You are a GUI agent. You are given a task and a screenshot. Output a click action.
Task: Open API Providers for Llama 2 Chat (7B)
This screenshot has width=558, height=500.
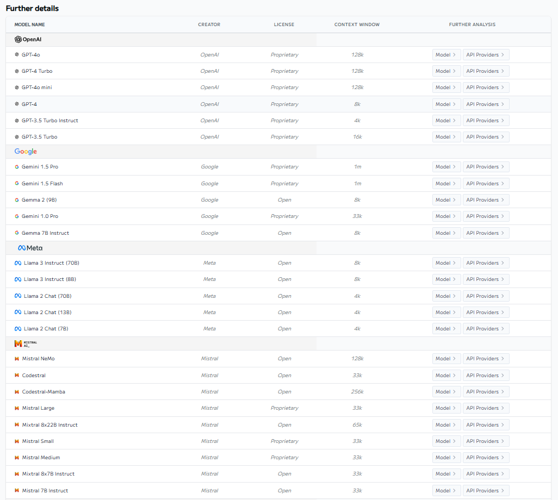(486, 329)
